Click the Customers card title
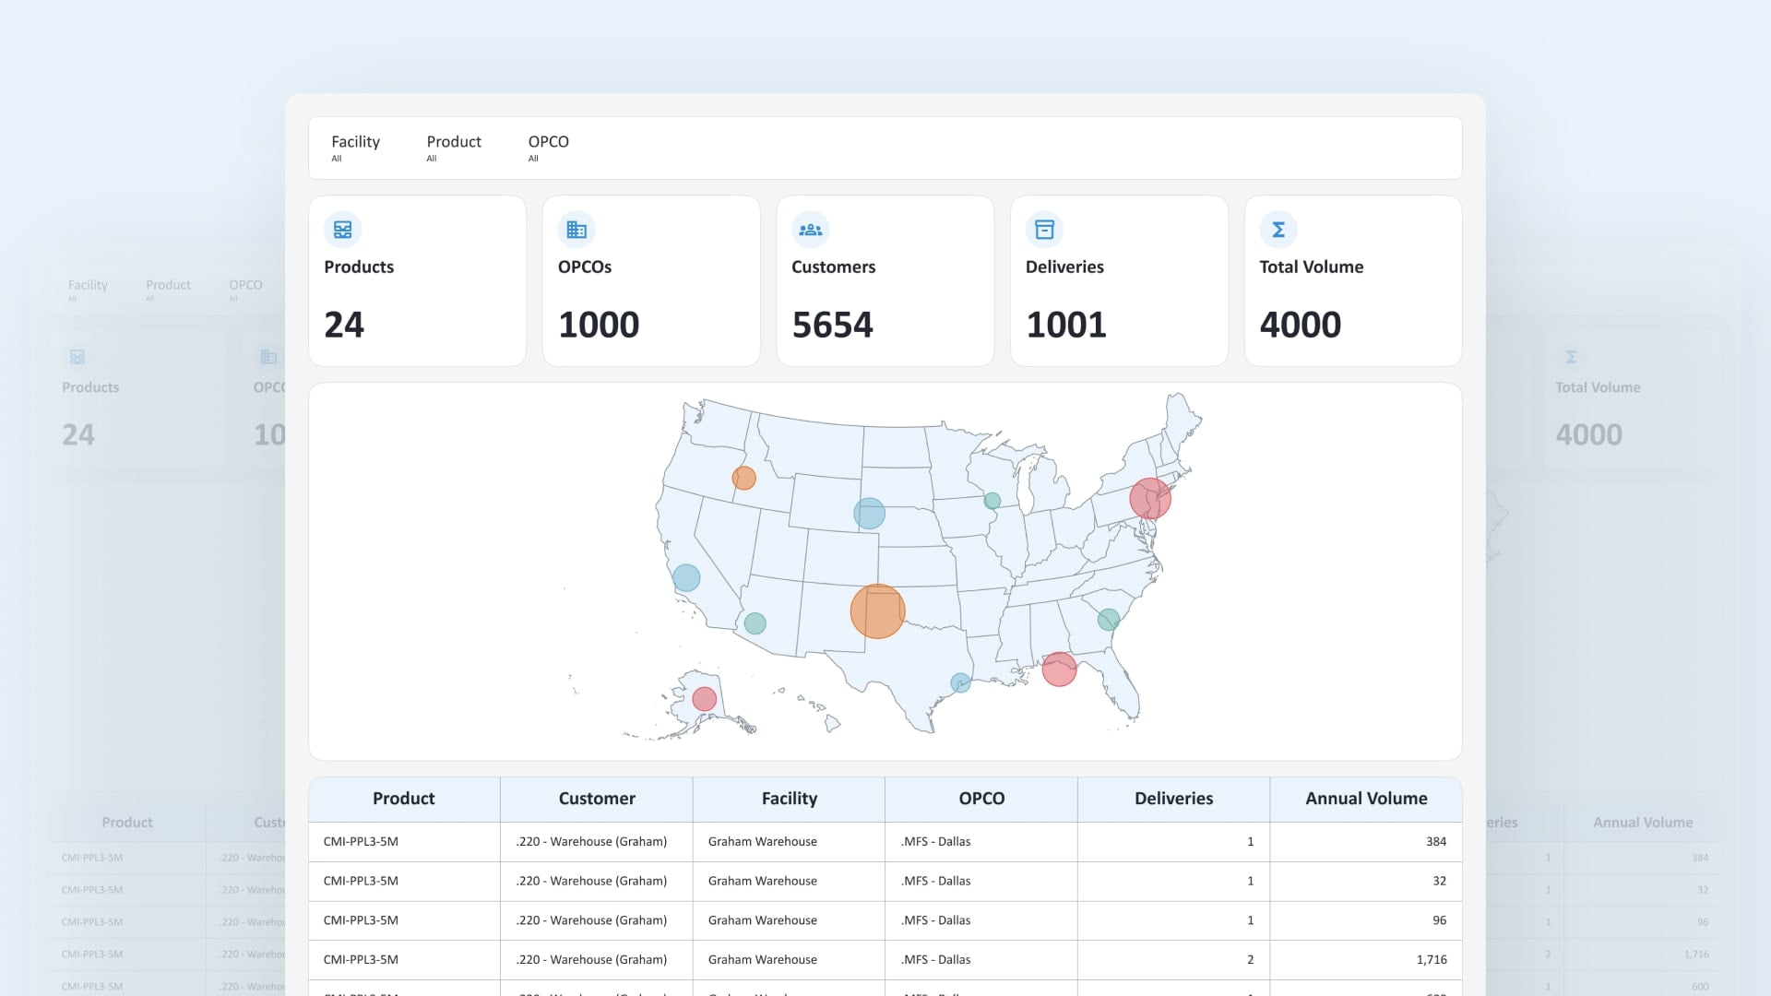1771x996 pixels. coord(833,267)
